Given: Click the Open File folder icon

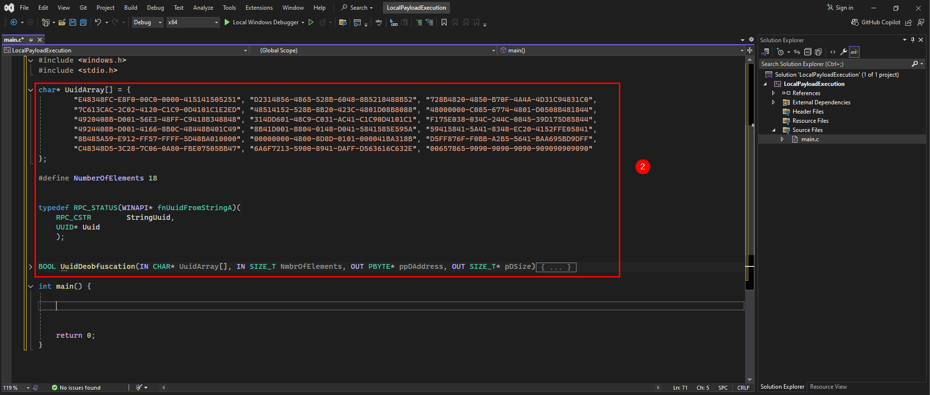Looking at the screenshot, I should pos(62,22).
